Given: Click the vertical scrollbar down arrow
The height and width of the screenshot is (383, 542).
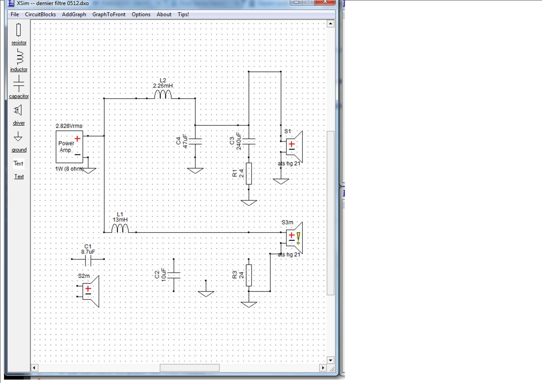Looking at the screenshot, I should point(331,360).
